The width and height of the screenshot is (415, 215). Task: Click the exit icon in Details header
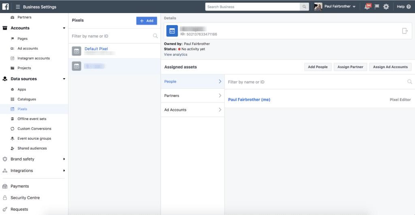tap(405, 31)
